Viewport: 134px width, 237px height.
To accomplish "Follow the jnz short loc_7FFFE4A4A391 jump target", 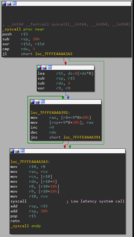I will tap(82, 137).
